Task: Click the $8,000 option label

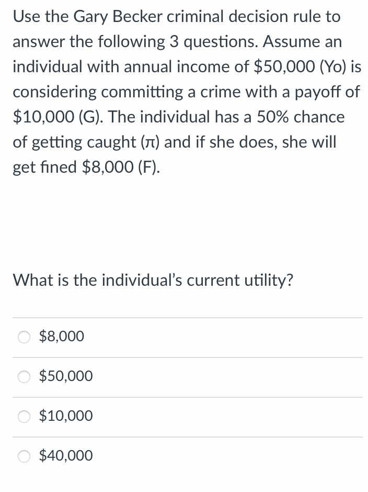Action: point(61,337)
